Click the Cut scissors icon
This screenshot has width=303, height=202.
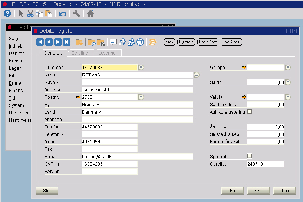coord(30,13)
